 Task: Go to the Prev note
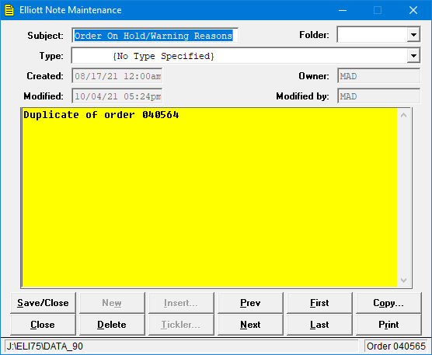[x=250, y=303]
